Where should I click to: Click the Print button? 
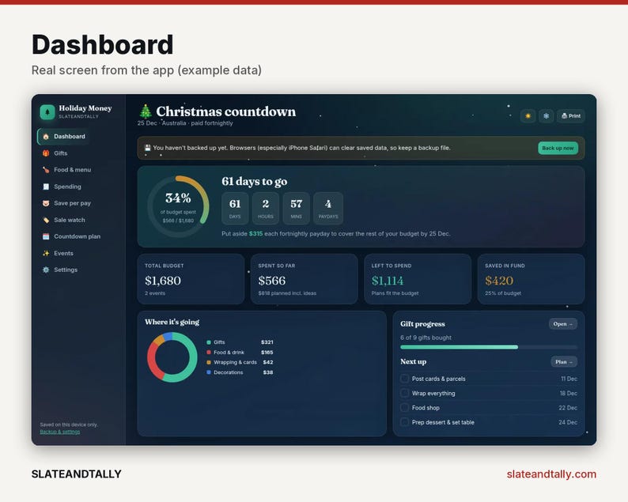pos(571,116)
